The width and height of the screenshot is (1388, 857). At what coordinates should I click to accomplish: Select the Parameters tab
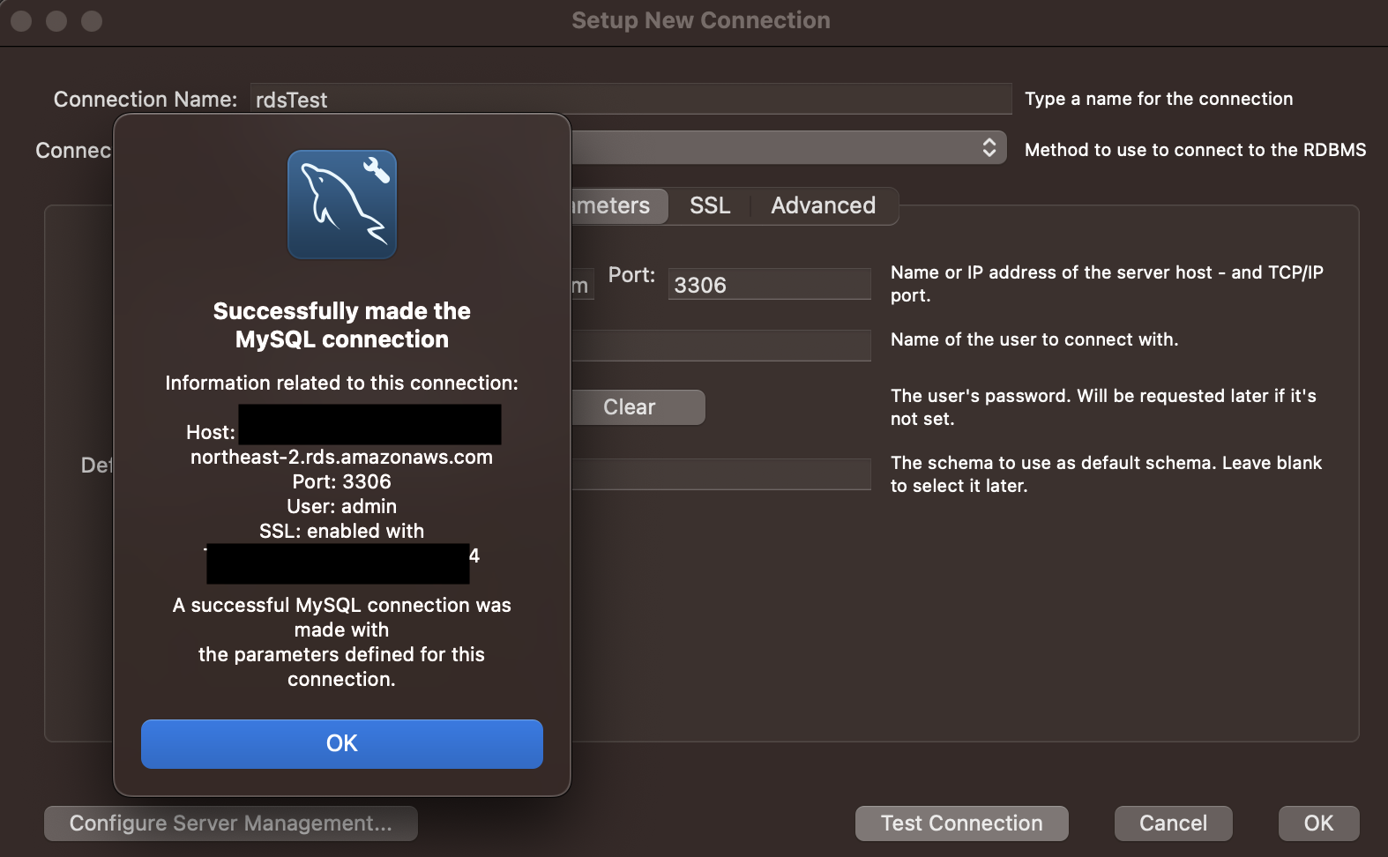tap(619, 205)
